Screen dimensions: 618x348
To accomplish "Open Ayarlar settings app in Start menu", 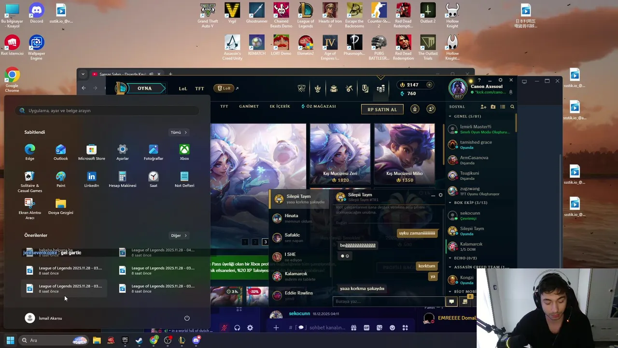I will coord(122,152).
